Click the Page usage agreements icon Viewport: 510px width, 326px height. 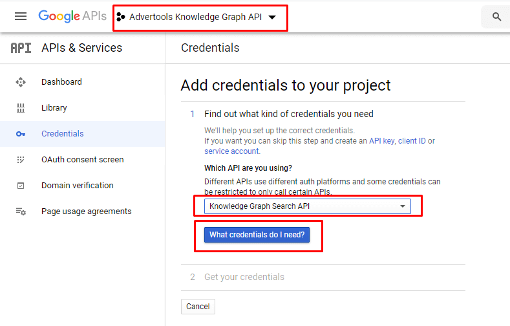click(x=21, y=212)
